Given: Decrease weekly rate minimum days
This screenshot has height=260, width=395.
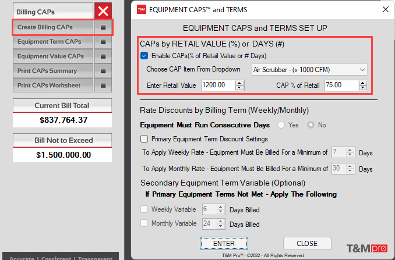Looking at the screenshot, I should click(350, 155).
